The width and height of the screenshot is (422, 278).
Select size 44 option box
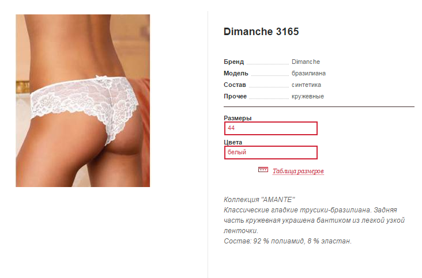pyautogui.click(x=271, y=128)
